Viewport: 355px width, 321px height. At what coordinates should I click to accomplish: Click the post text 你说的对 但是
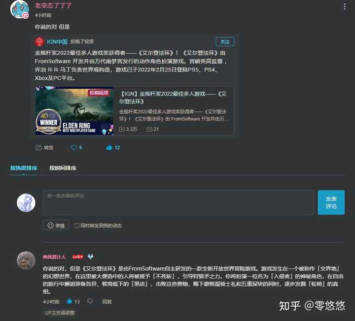tap(52, 27)
